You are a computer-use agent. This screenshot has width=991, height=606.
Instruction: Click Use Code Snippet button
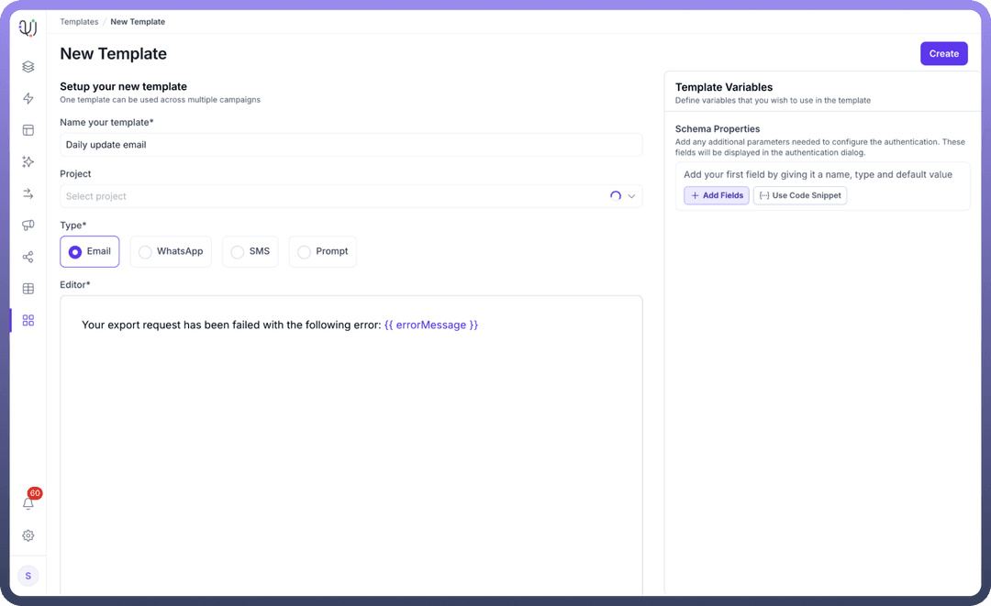799,195
